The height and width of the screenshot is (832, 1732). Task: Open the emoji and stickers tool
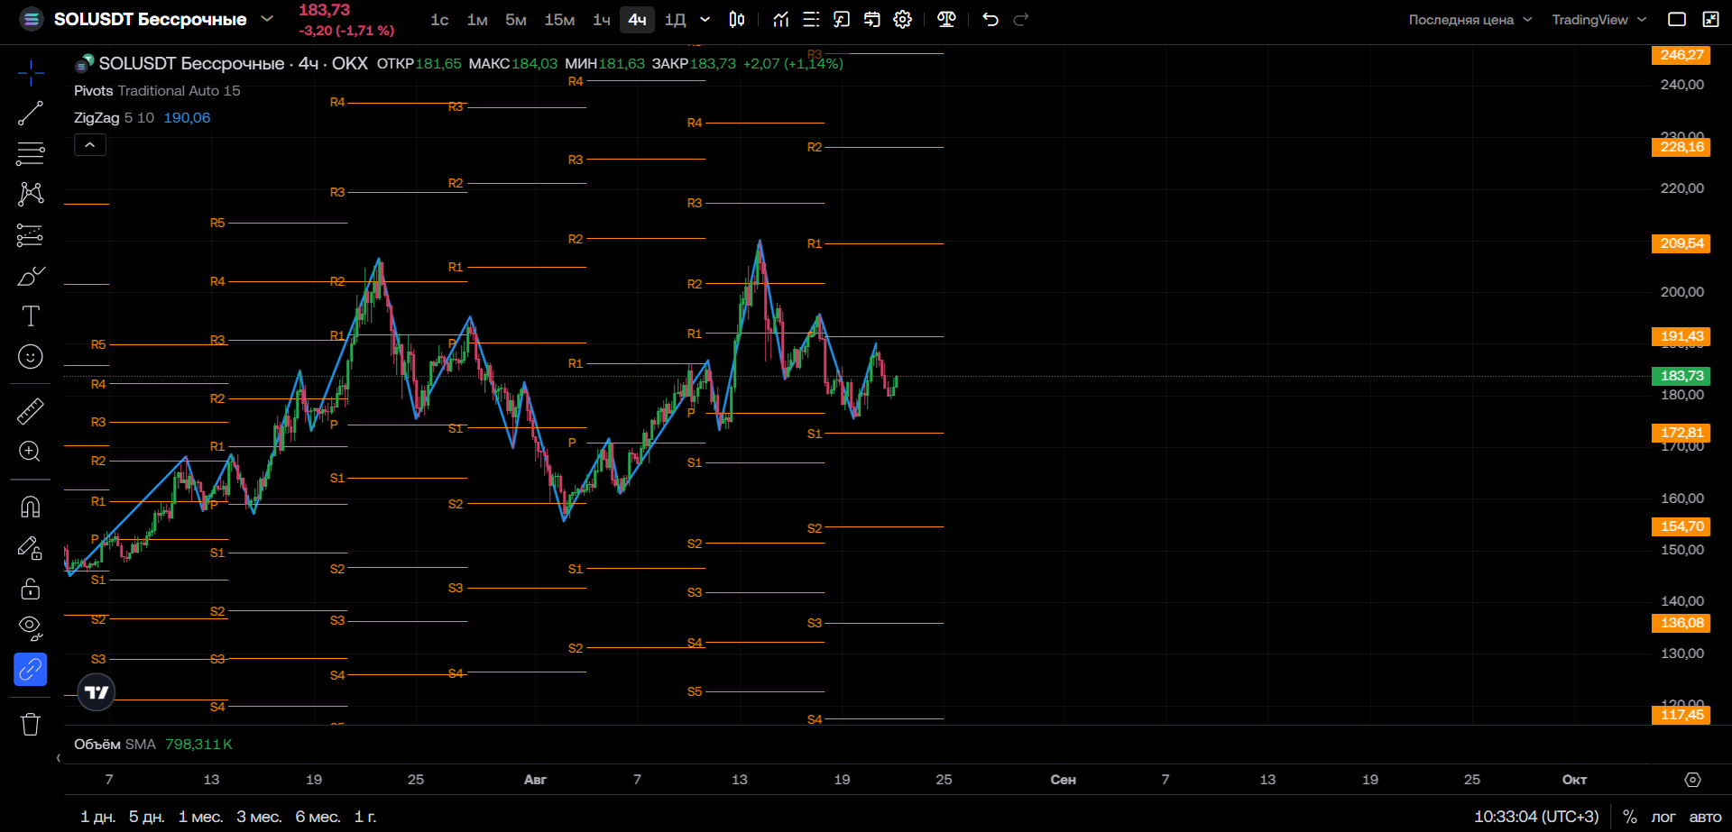click(31, 357)
